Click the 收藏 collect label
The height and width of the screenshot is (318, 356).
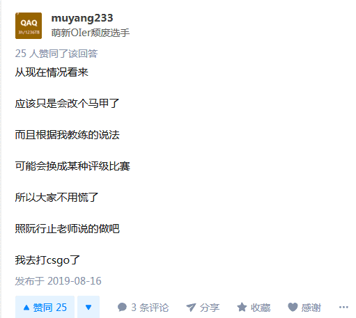261,308
